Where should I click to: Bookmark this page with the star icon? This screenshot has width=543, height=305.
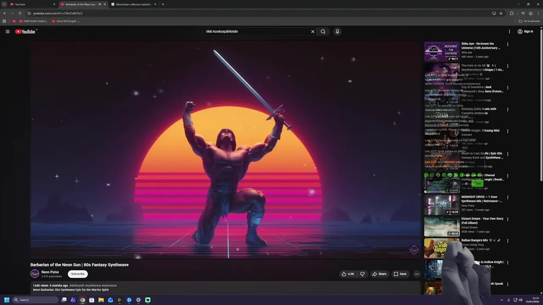[501, 13]
